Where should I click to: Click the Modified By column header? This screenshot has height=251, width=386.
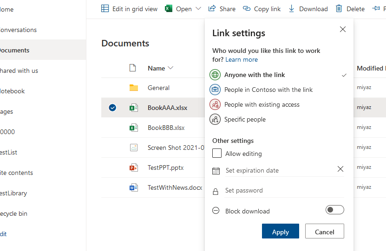pyautogui.click(x=371, y=68)
